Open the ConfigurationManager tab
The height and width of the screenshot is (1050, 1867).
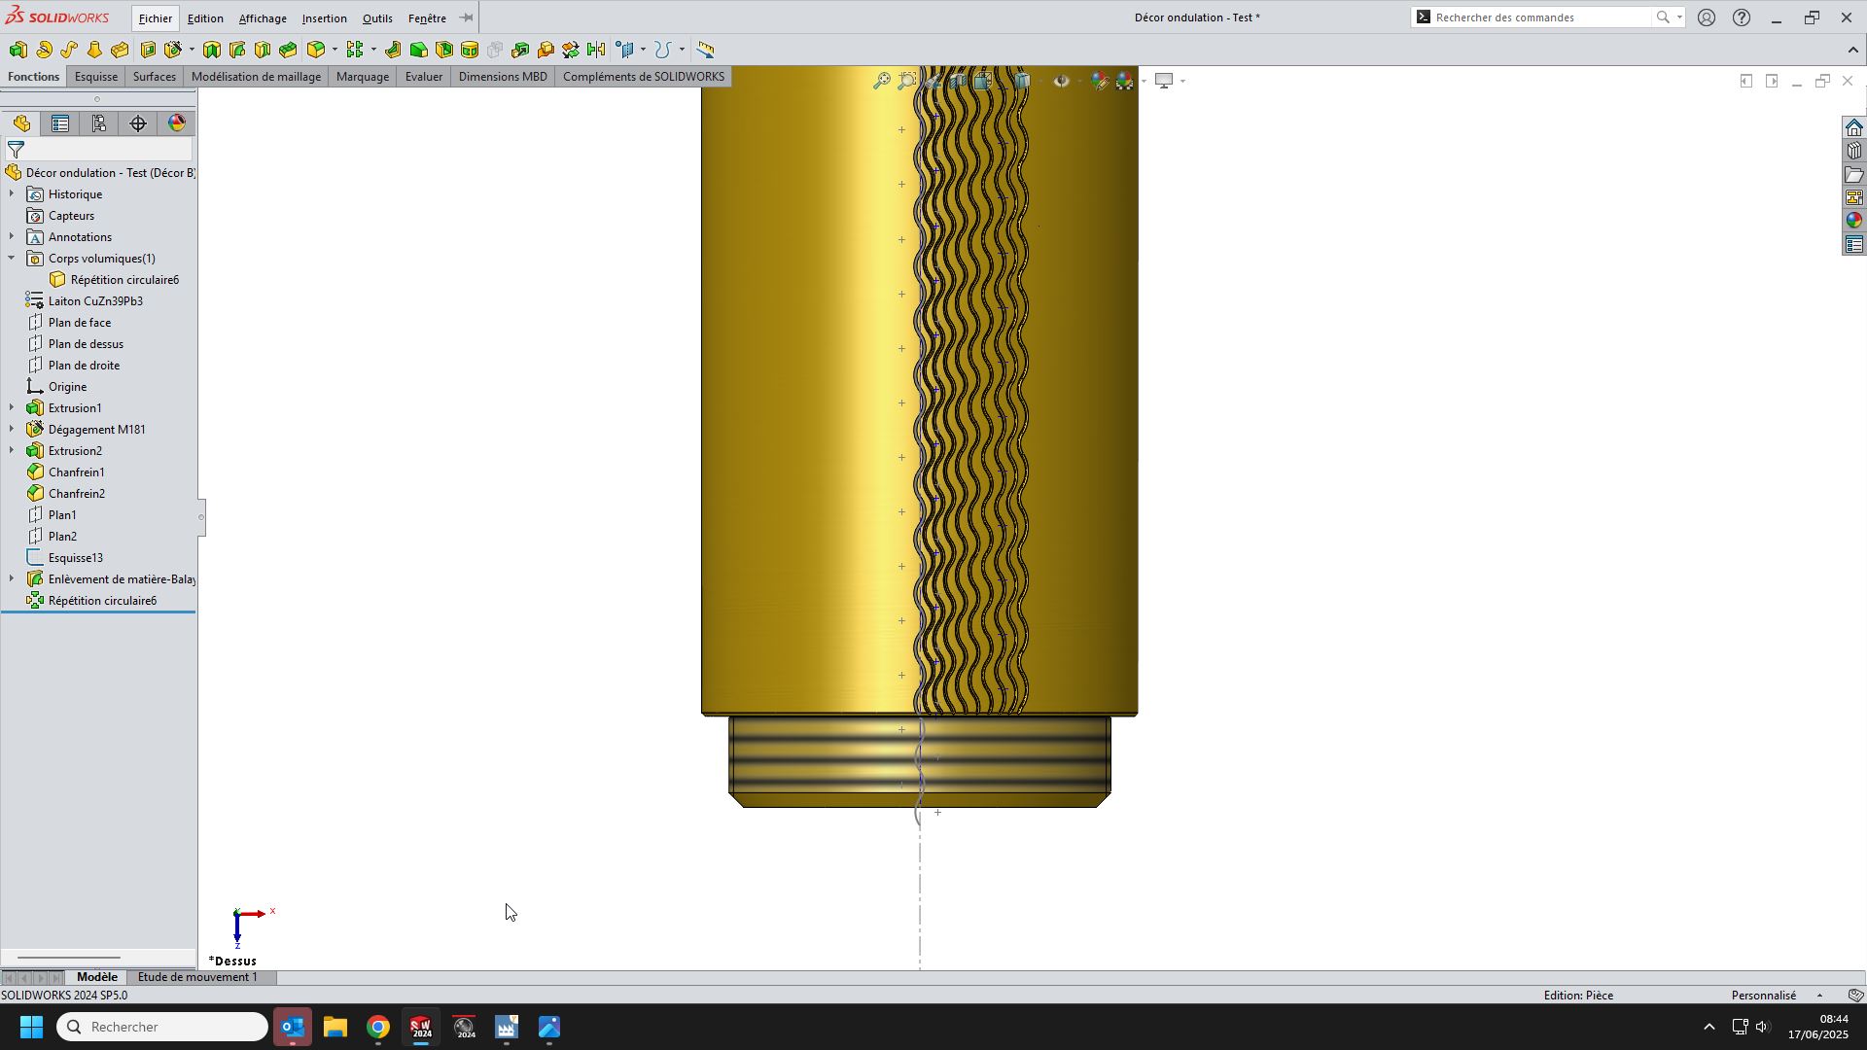point(99,123)
